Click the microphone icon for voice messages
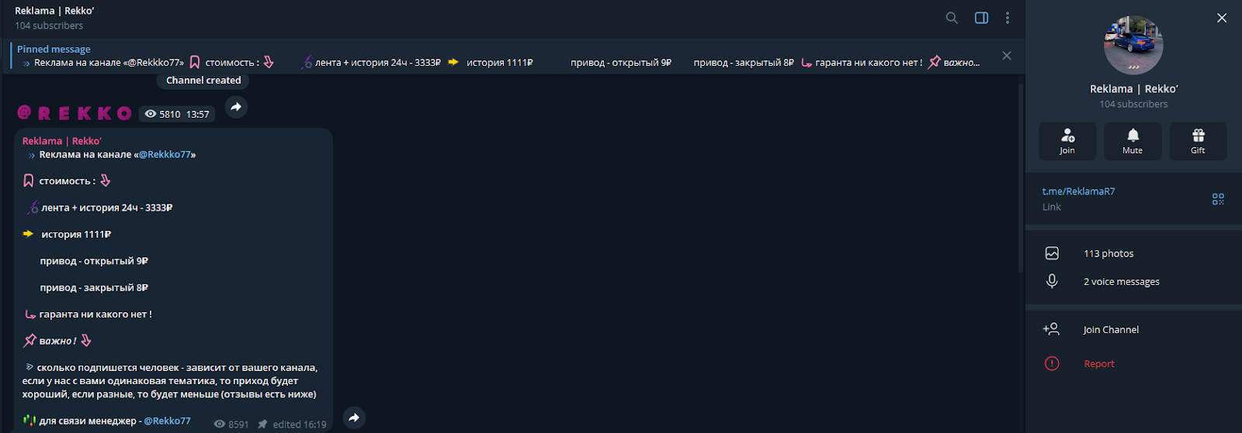Screen dimensions: 1242x433 [1052, 281]
